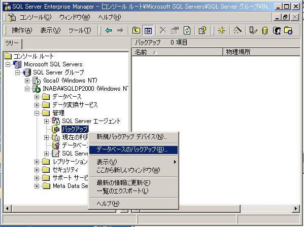This screenshot has width=304, height=227.
Task: Expand the レプリケーション folder
Action: coord(37,162)
